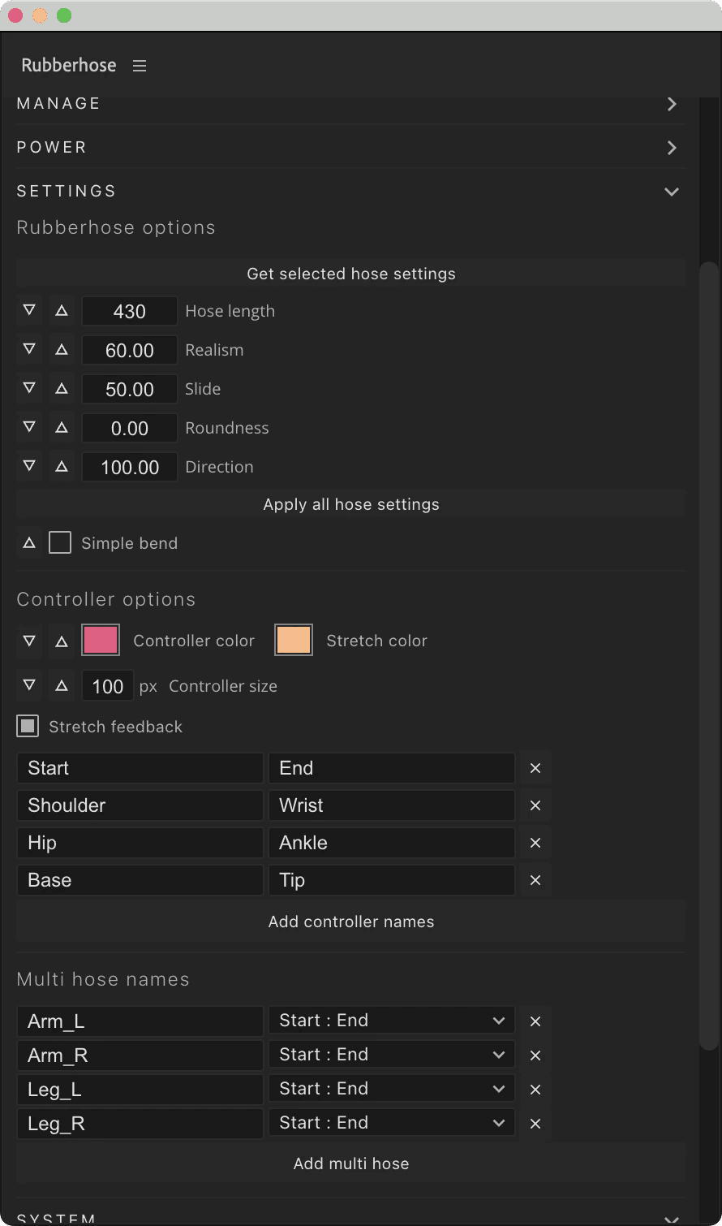Open the pink Controller color swatch
The height and width of the screenshot is (1226, 722).
101,641
